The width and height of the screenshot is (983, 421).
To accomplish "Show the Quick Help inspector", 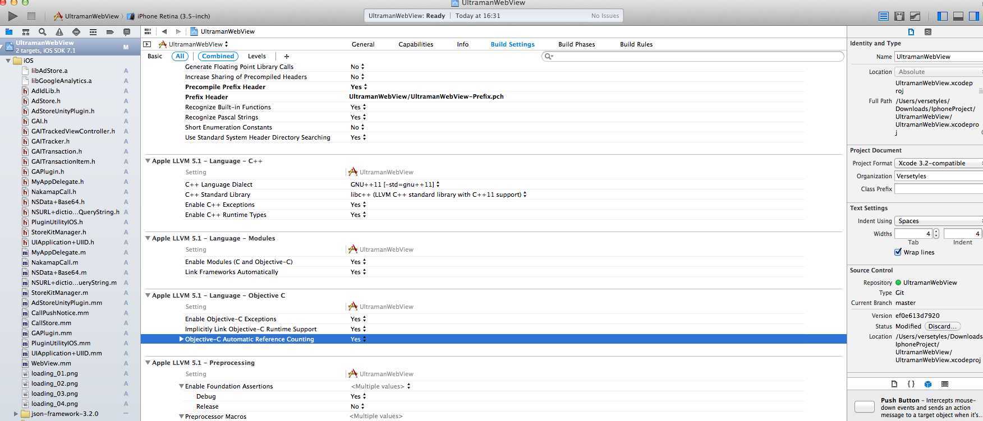I will tap(928, 32).
